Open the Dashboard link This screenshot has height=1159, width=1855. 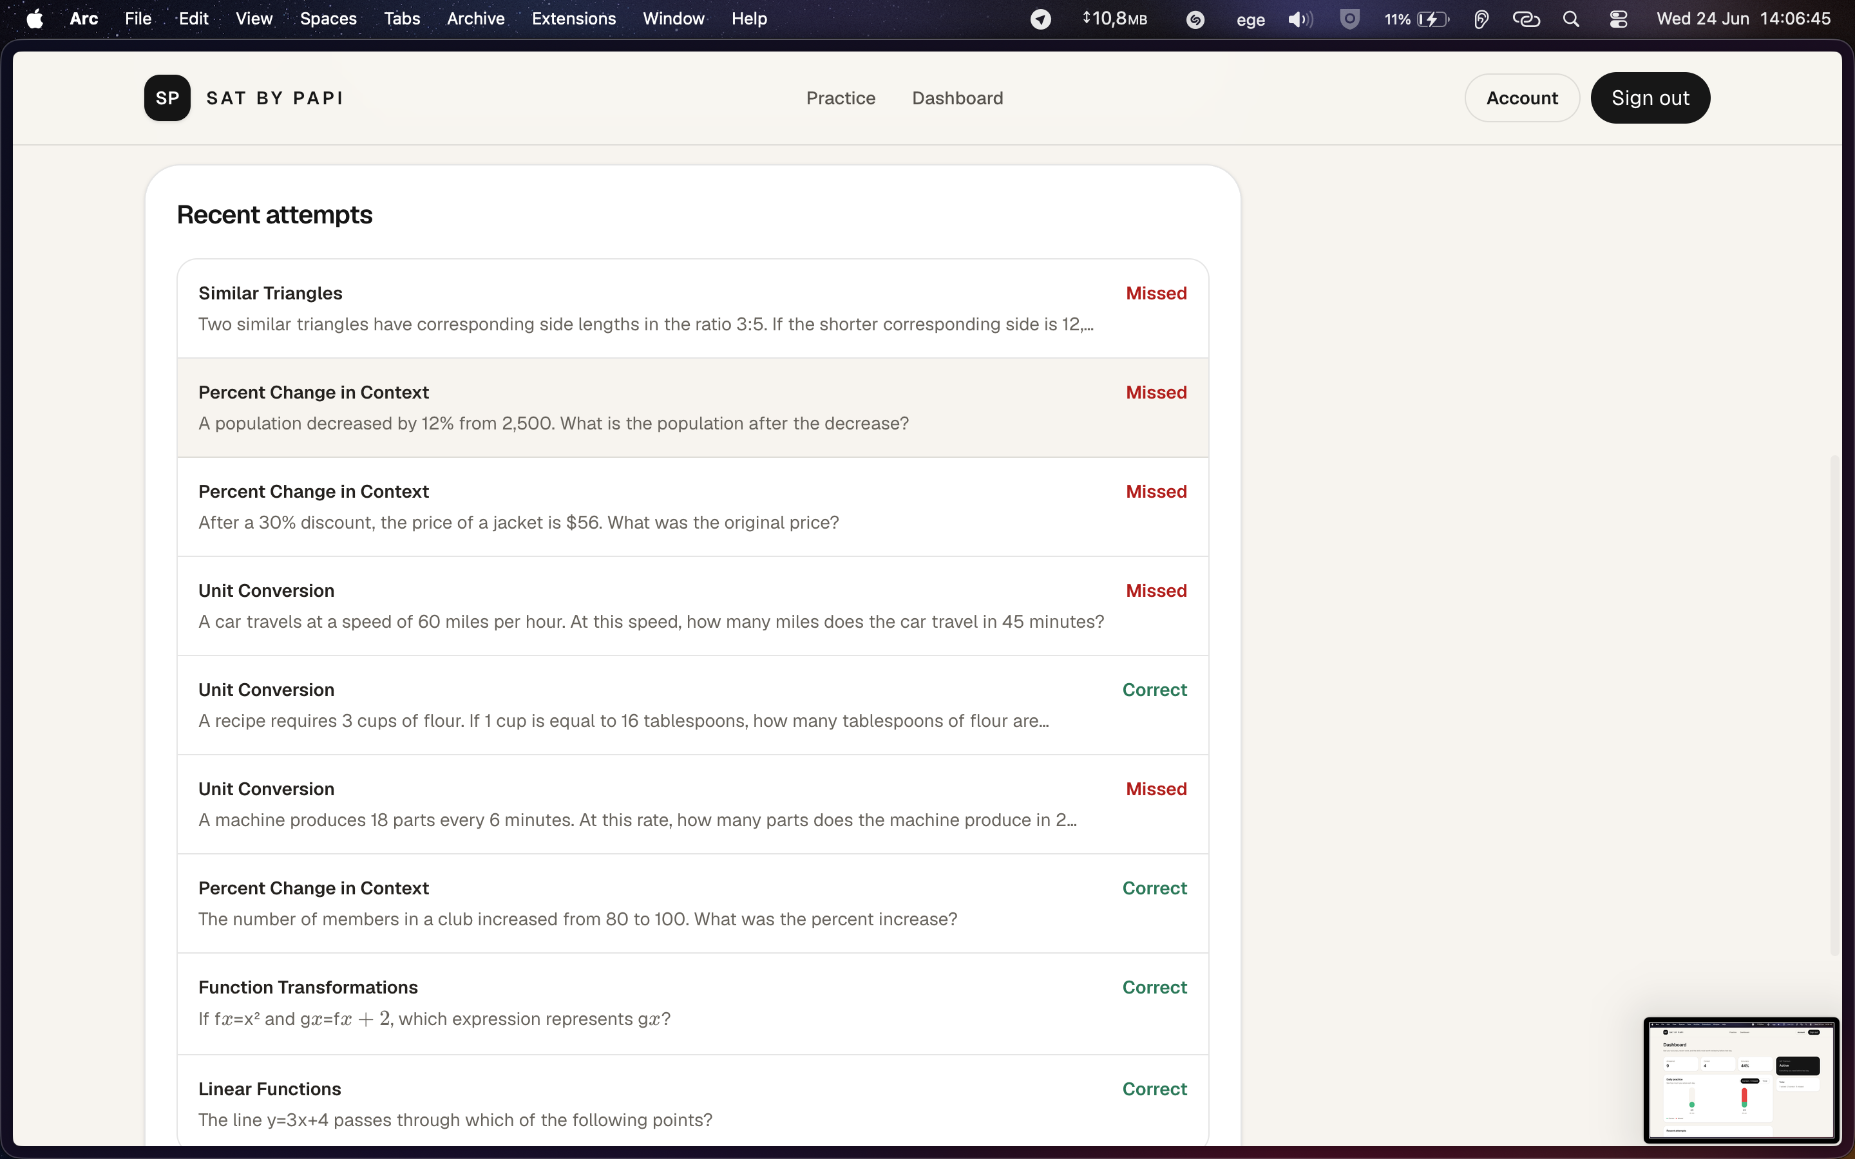(957, 98)
